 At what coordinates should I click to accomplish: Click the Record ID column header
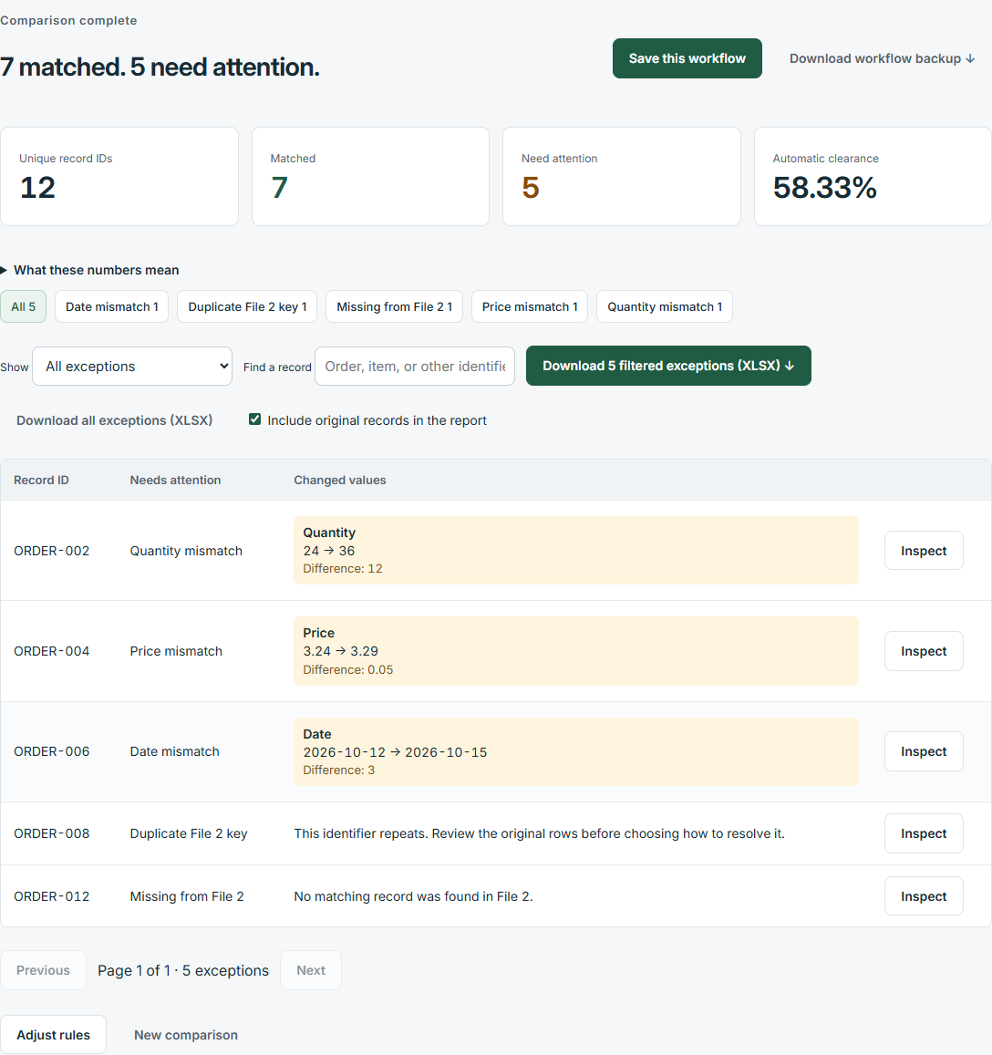[41, 480]
